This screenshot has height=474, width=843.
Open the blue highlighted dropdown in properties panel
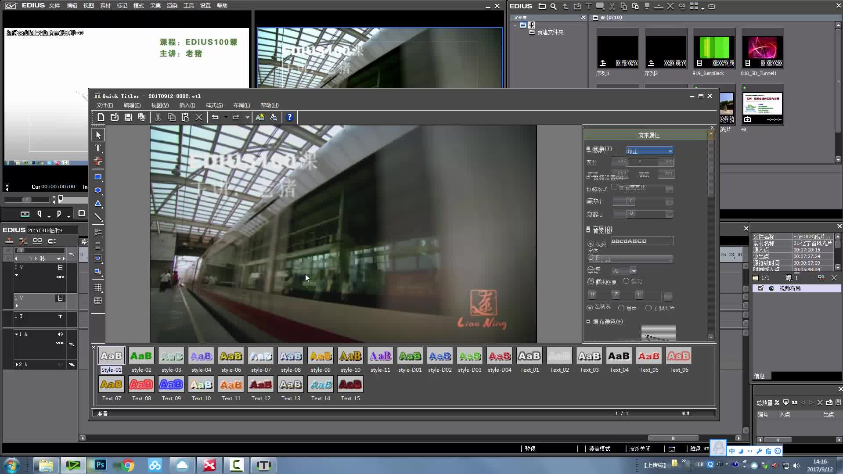click(x=649, y=151)
